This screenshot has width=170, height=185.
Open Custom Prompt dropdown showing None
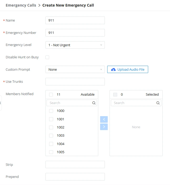coord(75,69)
